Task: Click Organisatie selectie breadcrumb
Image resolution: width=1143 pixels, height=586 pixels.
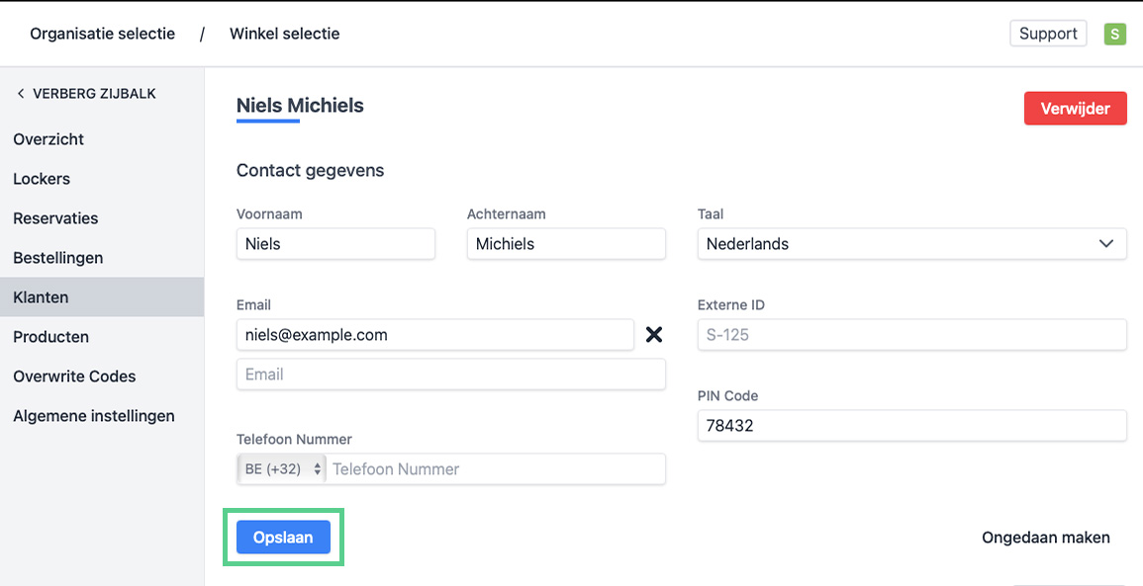Action: pyautogui.click(x=102, y=34)
